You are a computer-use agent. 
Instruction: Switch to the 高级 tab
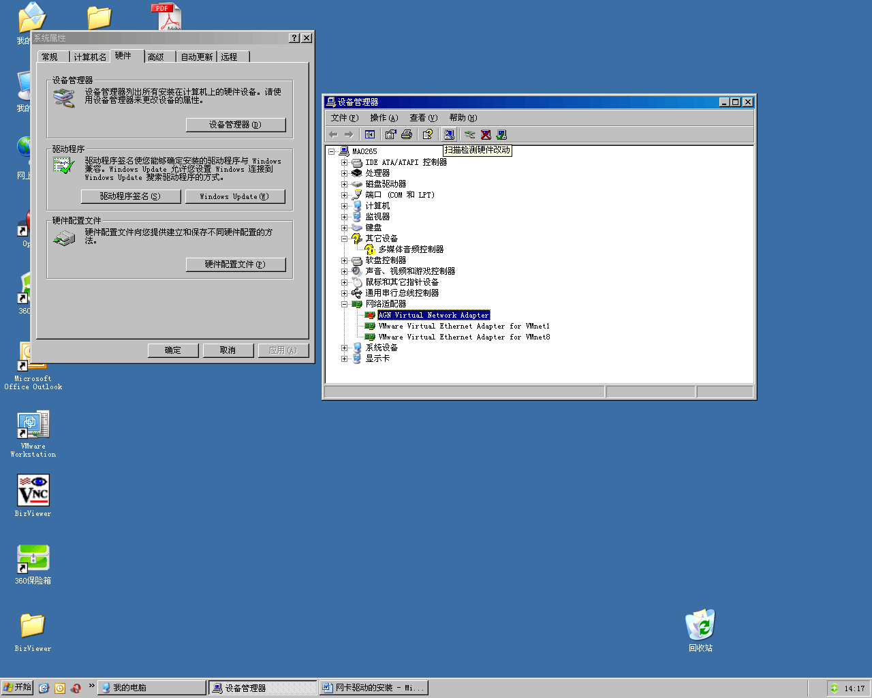(160, 57)
